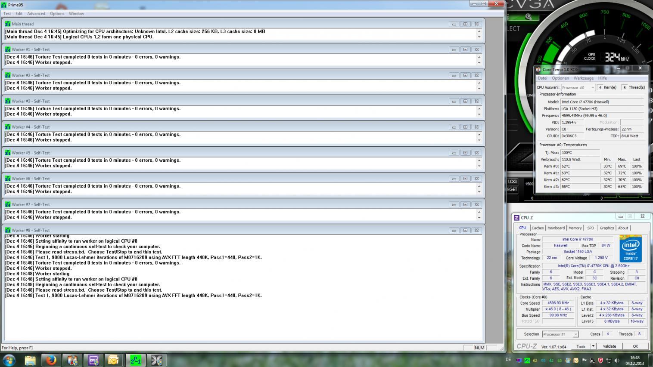Screen dimensions: 653x367
Task: Open Windows Explorer from the taskbar
Action: [x=30, y=360]
